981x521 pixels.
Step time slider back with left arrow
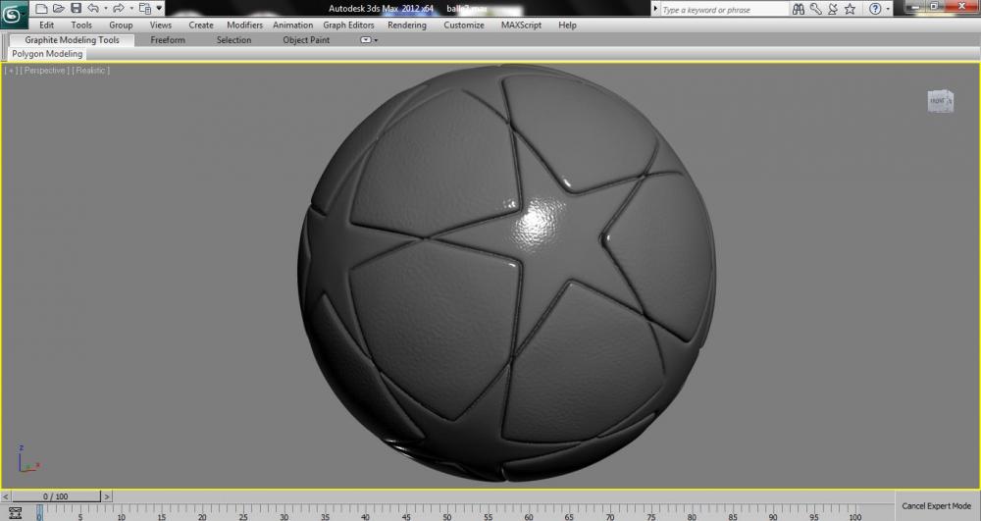(x=6, y=496)
